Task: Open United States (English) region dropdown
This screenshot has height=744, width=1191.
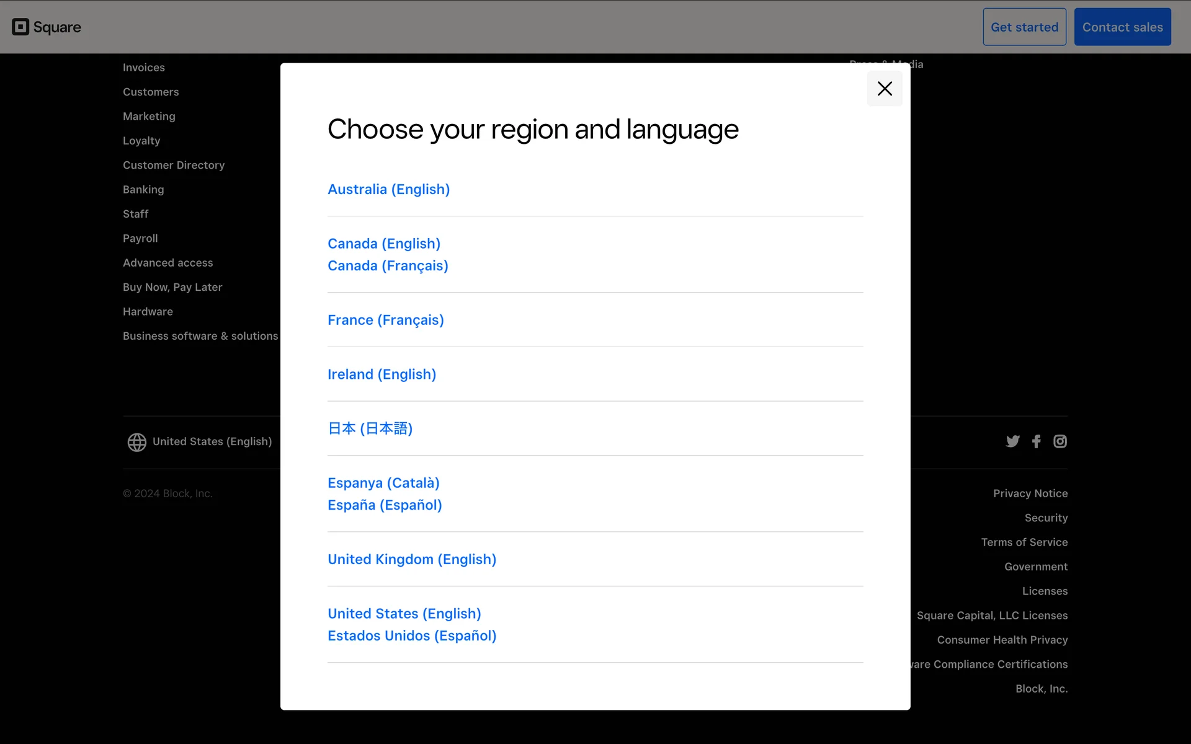Action: 212,441
